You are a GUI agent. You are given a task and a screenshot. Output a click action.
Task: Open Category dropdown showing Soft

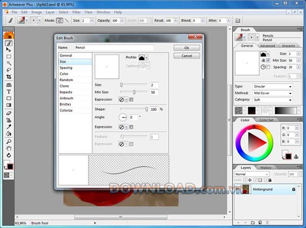(x=273, y=100)
